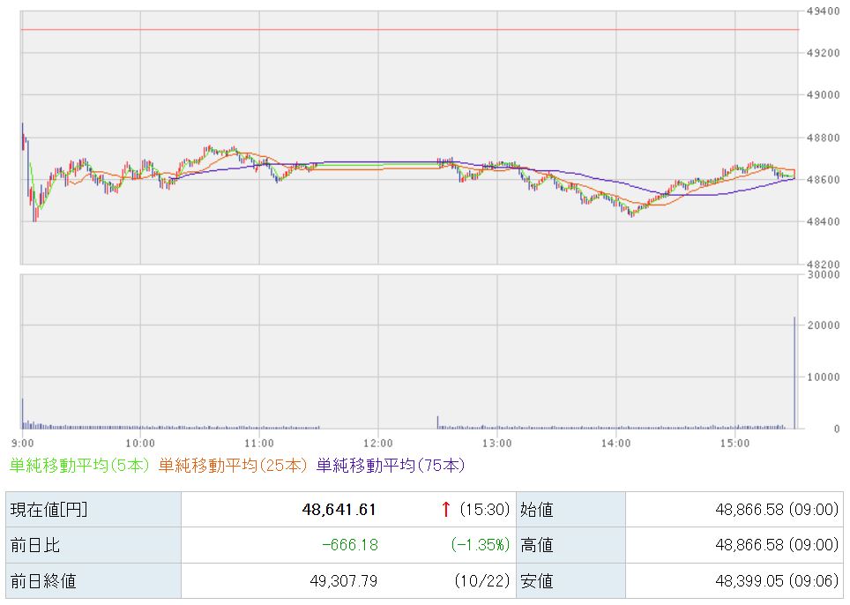The height and width of the screenshot is (605, 850).
Task: Click the purple 単純移動平均(75本) legend label
Action: [x=390, y=465]
